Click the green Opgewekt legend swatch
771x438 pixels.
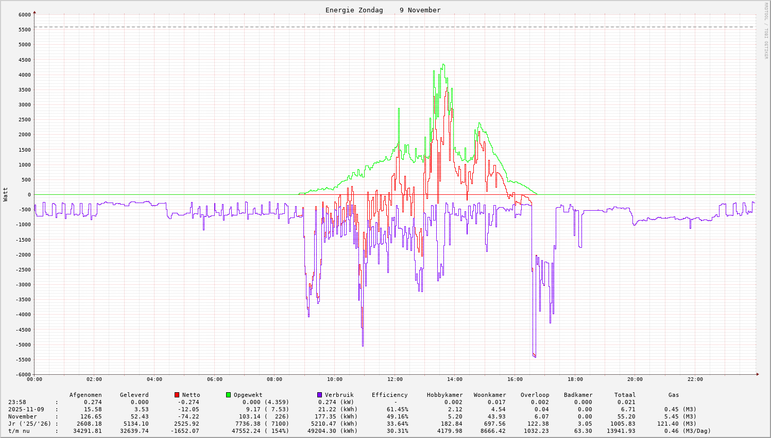coord(228,395)
